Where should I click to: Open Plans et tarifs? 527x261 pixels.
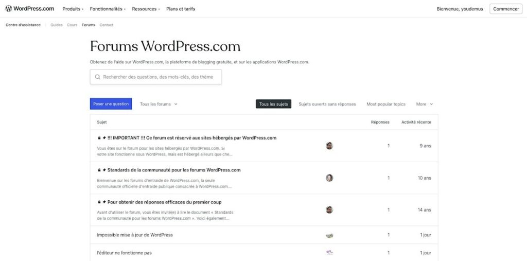tap(181, 9)
